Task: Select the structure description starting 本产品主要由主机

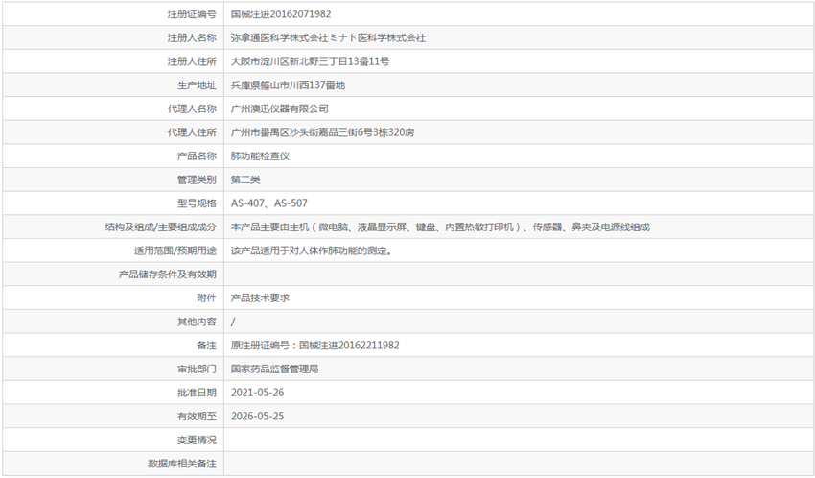Action: [440, 227]
